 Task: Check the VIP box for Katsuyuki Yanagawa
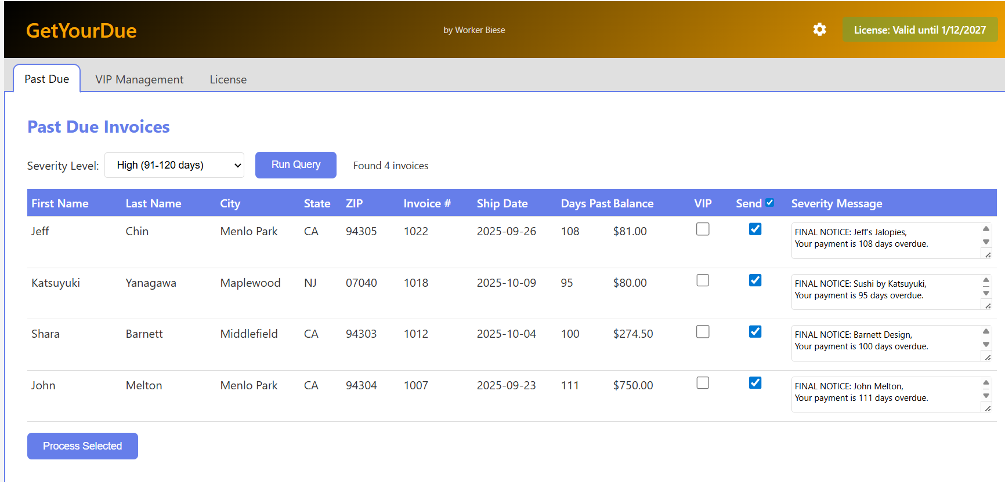click(703, 280)
